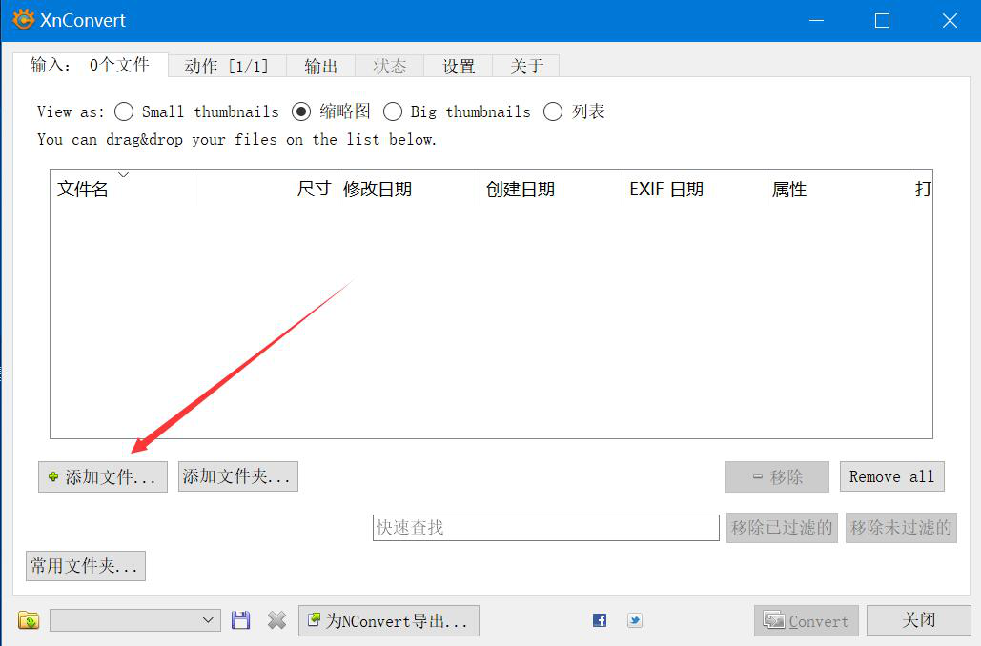Sort by 尺寸 column header

tap(265, 189)
